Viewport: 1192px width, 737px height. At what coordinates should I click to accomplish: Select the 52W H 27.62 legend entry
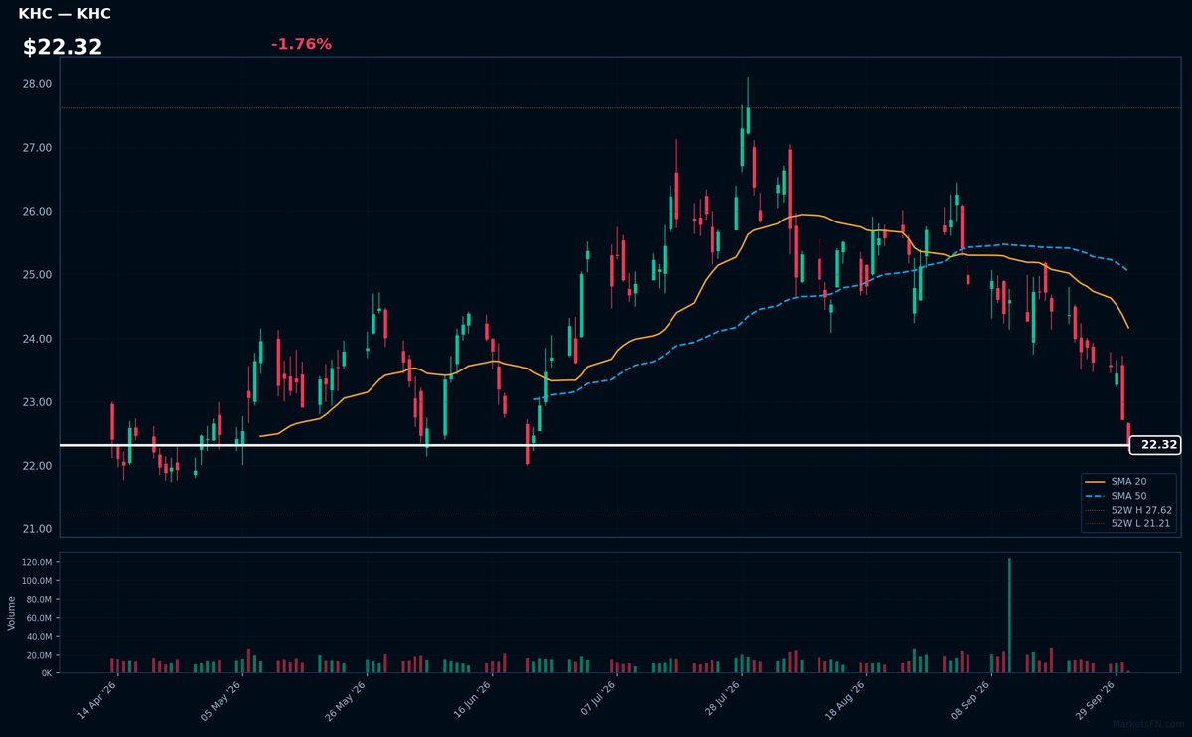point(1130,509)
